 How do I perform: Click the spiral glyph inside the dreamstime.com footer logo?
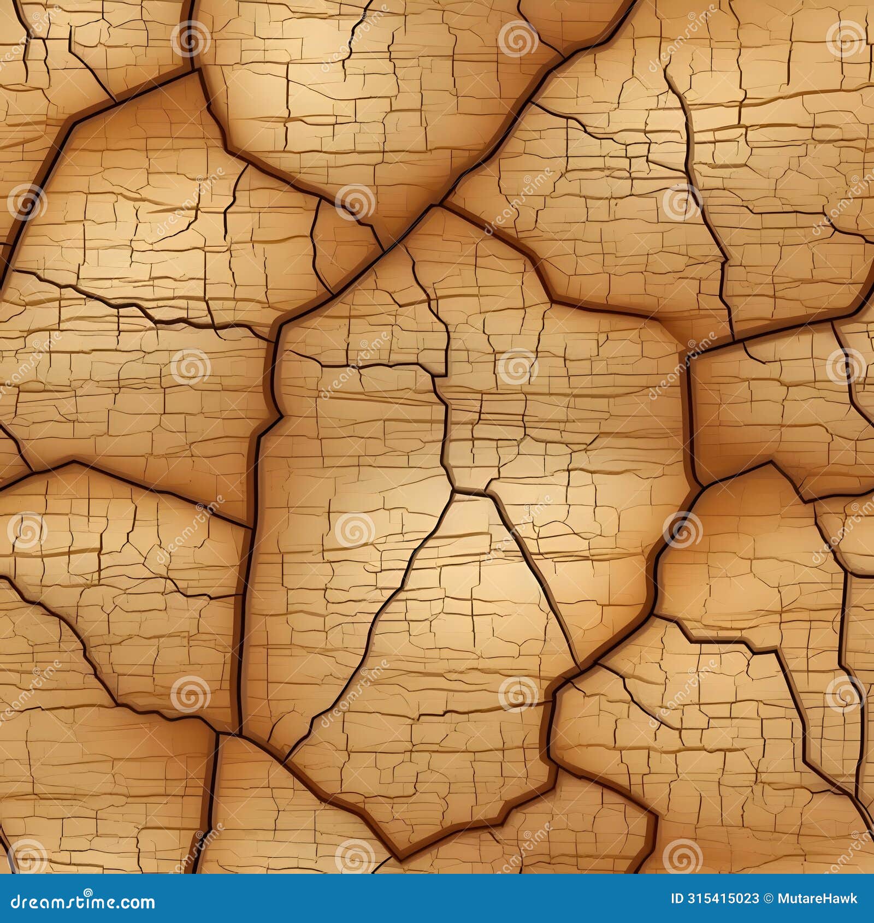click(88, 892)
